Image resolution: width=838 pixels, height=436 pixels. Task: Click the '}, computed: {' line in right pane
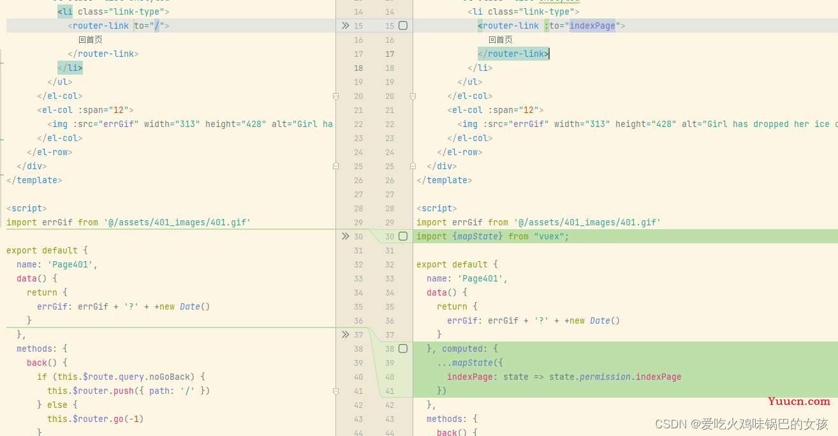(x=462, y=349)
